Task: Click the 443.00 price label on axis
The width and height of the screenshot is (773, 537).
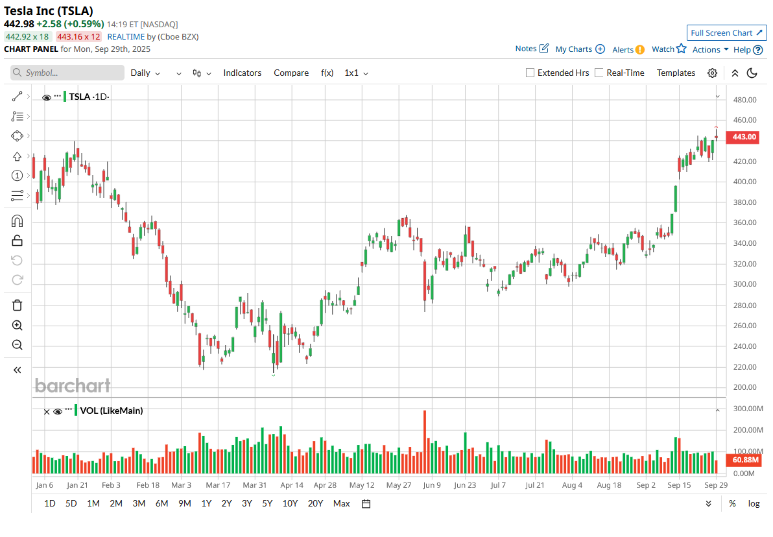Action: coord(744,137)
